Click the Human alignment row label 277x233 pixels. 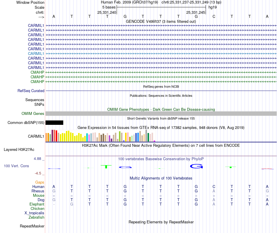38,187
